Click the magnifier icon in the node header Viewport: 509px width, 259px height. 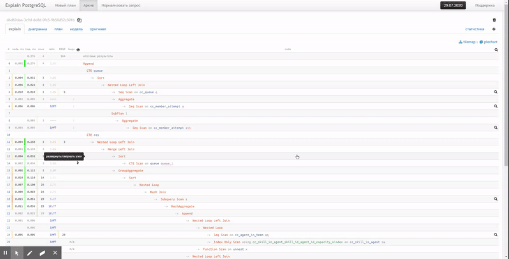coord(496,49)
